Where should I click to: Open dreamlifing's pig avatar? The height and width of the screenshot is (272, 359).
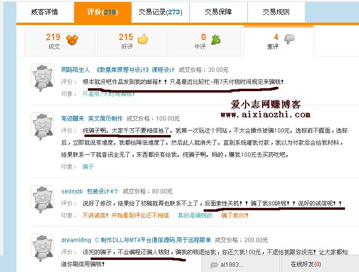(42, 248)
